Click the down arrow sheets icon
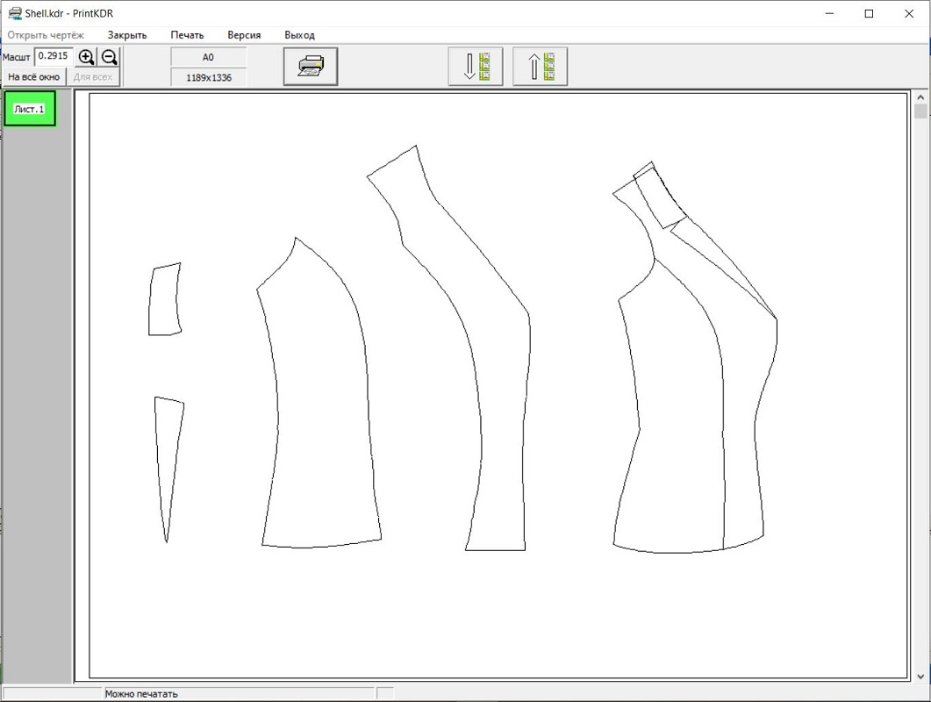The image size is (931, 702). (476, 67)
